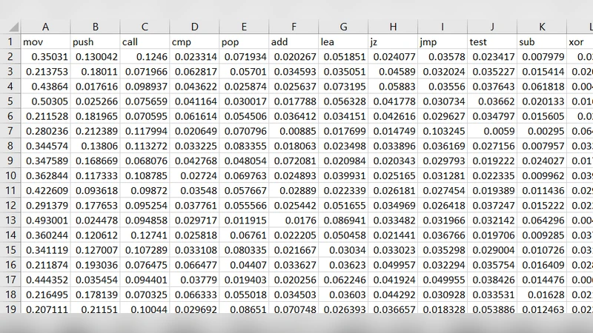Select the 'test' cell in column J
Screen dimensions: 593x333
(x=492, y=41)
